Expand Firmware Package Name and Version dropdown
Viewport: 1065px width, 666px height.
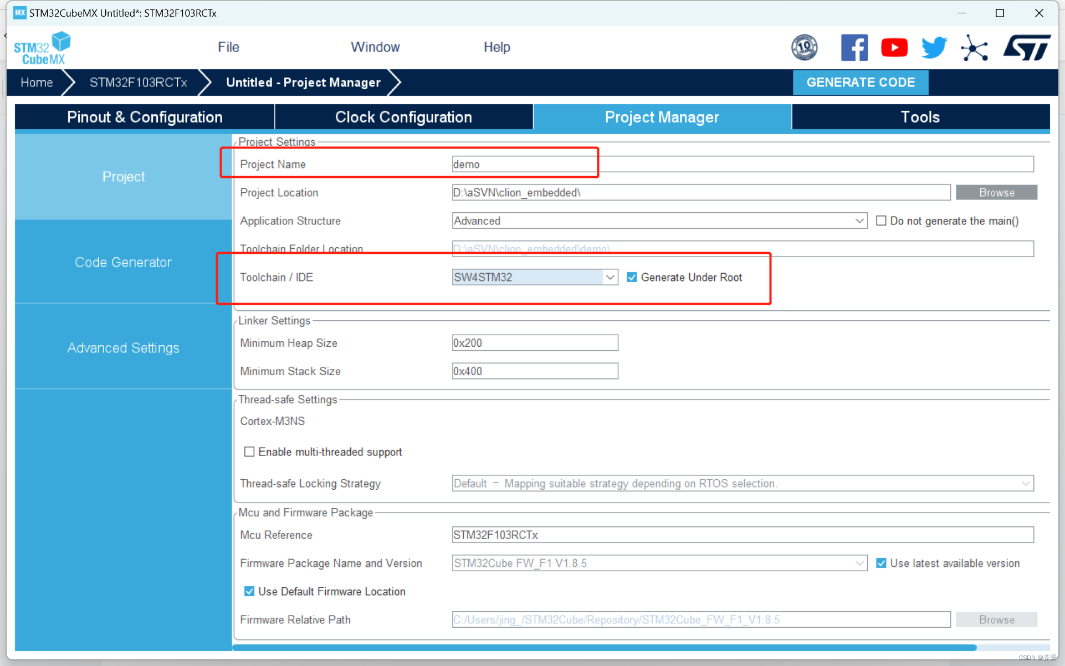pos(859,563)
